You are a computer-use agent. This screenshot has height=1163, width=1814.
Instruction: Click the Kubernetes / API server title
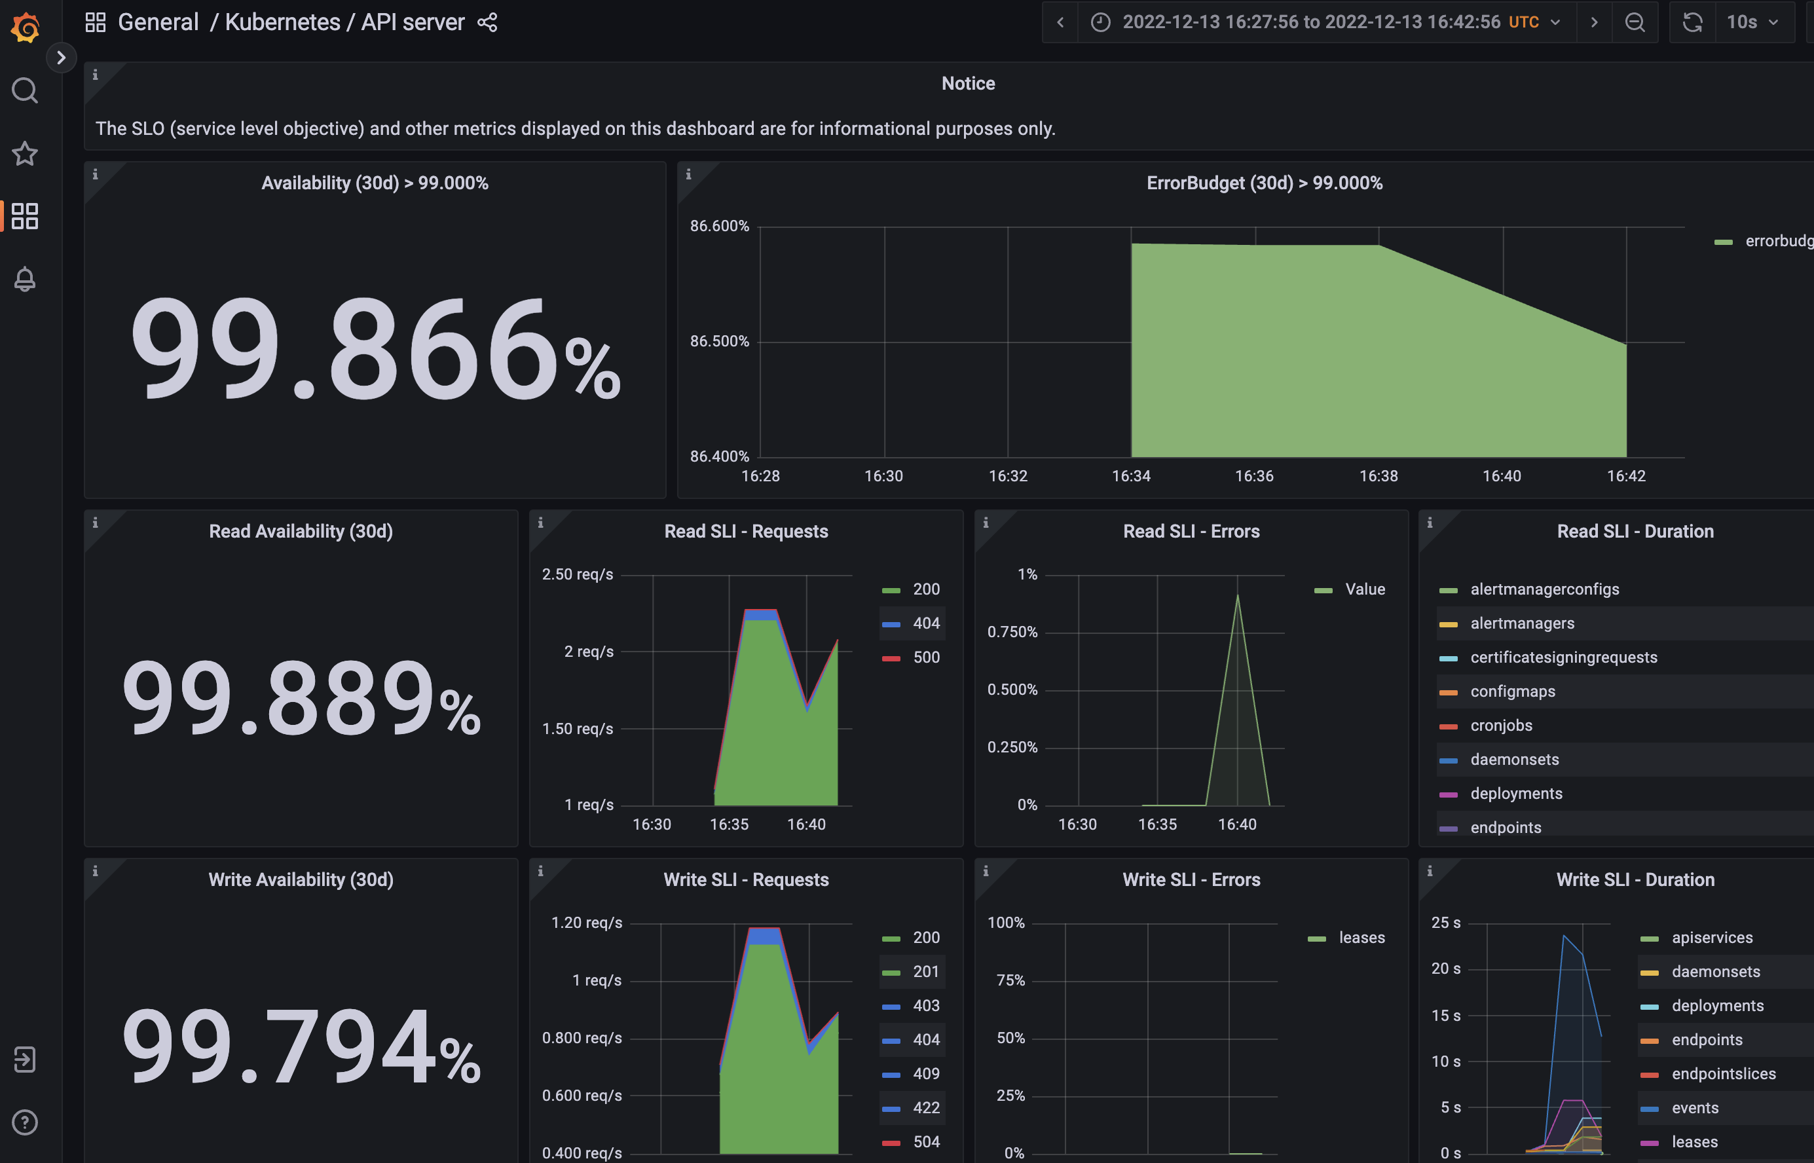click(x=344, y=23)
